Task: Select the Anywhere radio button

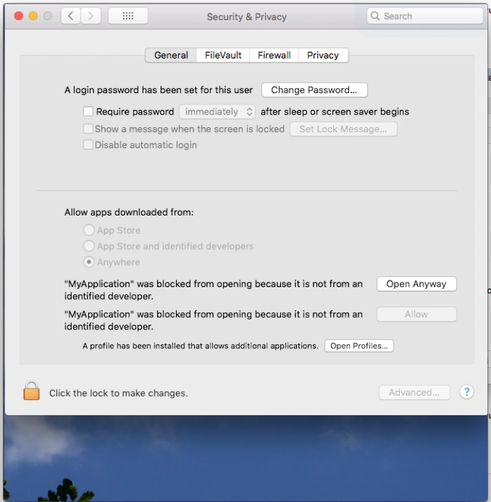Action: pyautogui.click(x=89, y=262)
